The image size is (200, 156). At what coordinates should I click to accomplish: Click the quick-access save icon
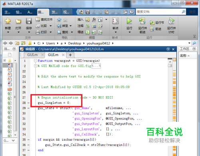point(88,12)
